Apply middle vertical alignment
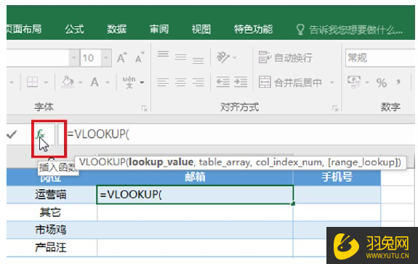The height and width of the screenshot is (264, 418). pos(180,57)
